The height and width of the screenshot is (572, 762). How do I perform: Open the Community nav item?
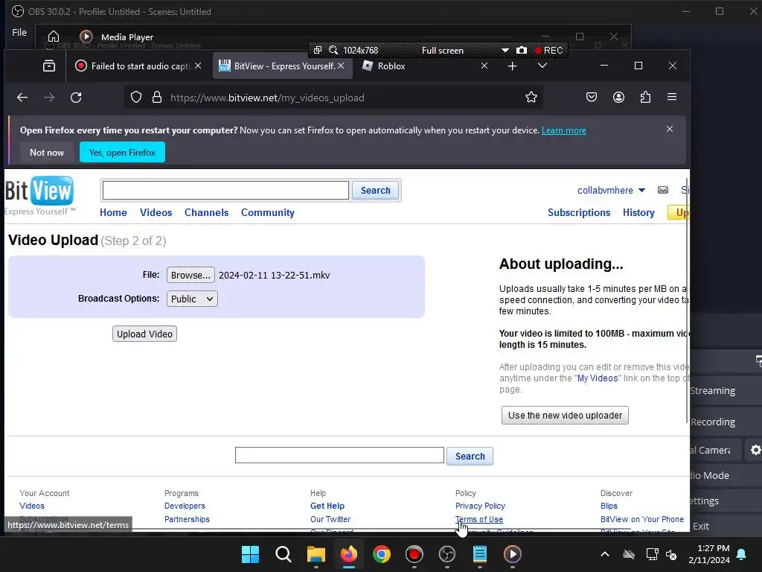pyautogui.click(x=268, y=212)
